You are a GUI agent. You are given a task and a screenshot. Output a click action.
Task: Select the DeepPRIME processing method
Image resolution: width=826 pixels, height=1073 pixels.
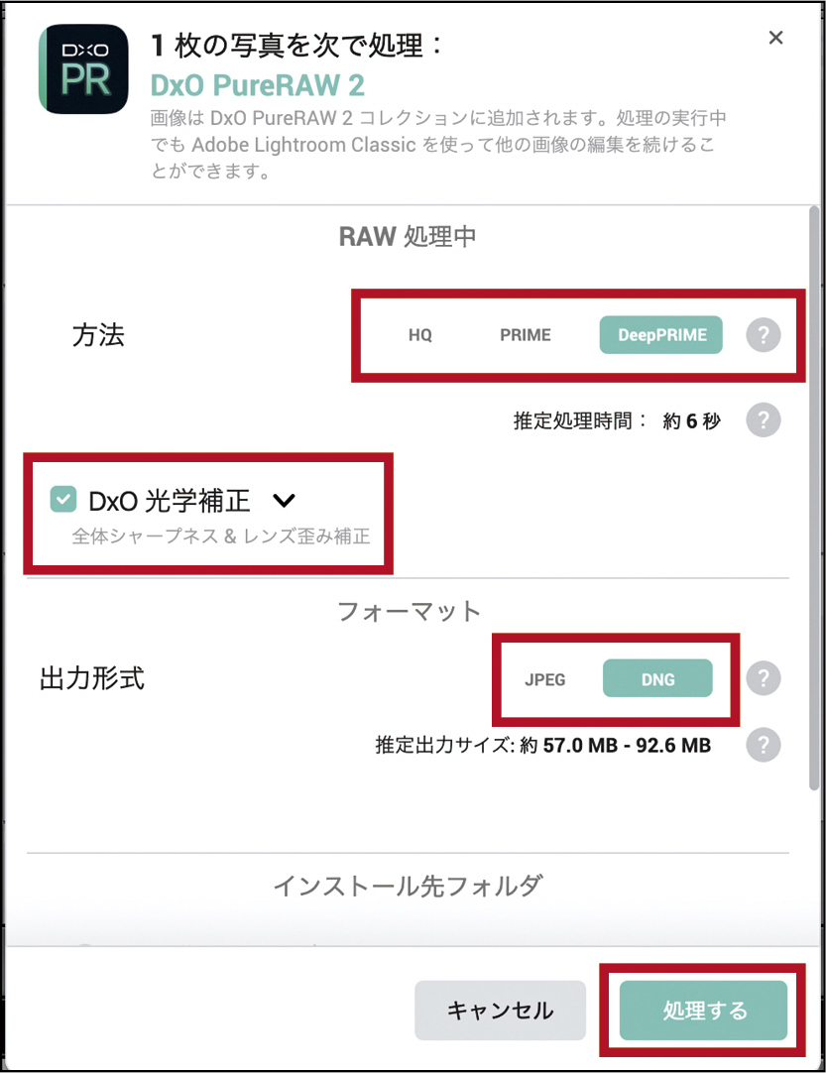point(661,335)
